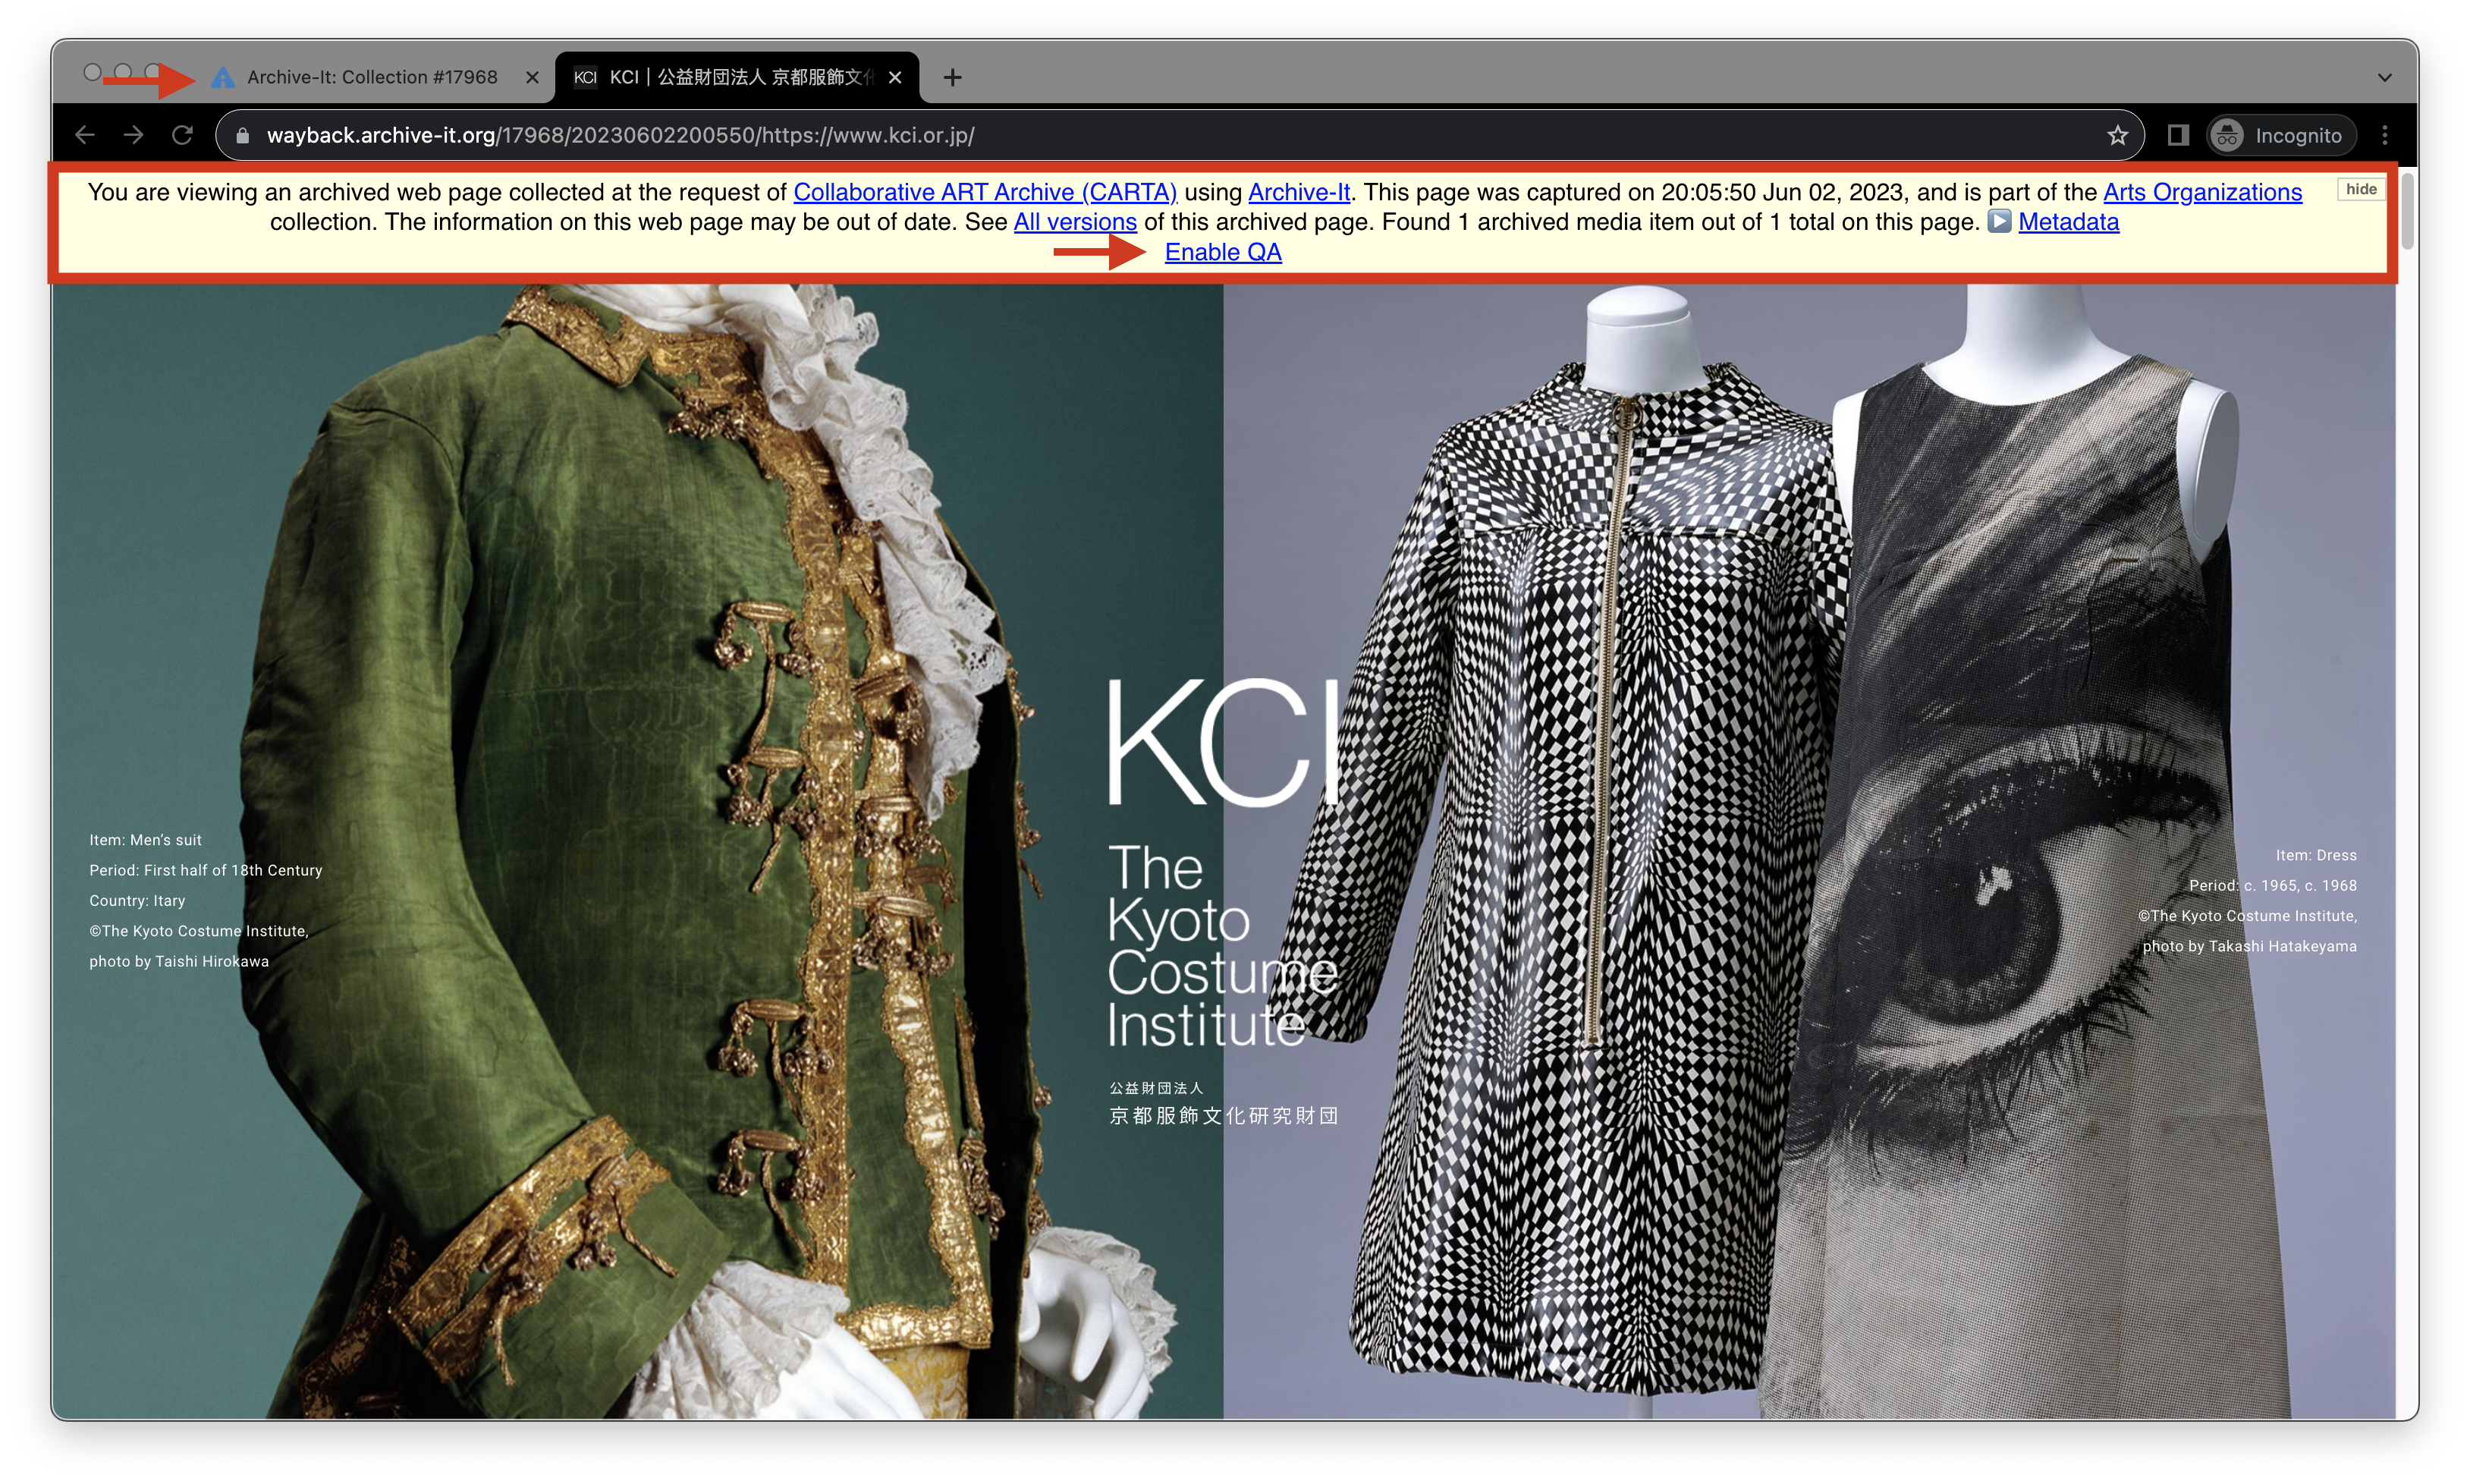The width and height of the screenshot is (2470, 1484).
Task: Click the browser back arrow
Action: tap(85, 135)
